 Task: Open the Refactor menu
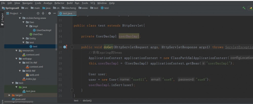coord(59,3)
